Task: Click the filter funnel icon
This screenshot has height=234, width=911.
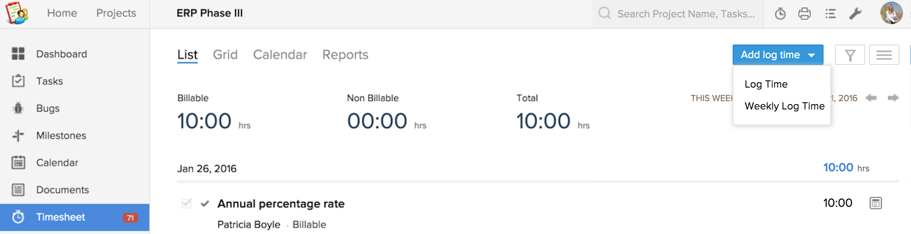Action: click(x=850, y=55)
